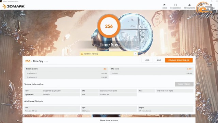
Task: Click the 3DMark logo
Action: point(14,6)
